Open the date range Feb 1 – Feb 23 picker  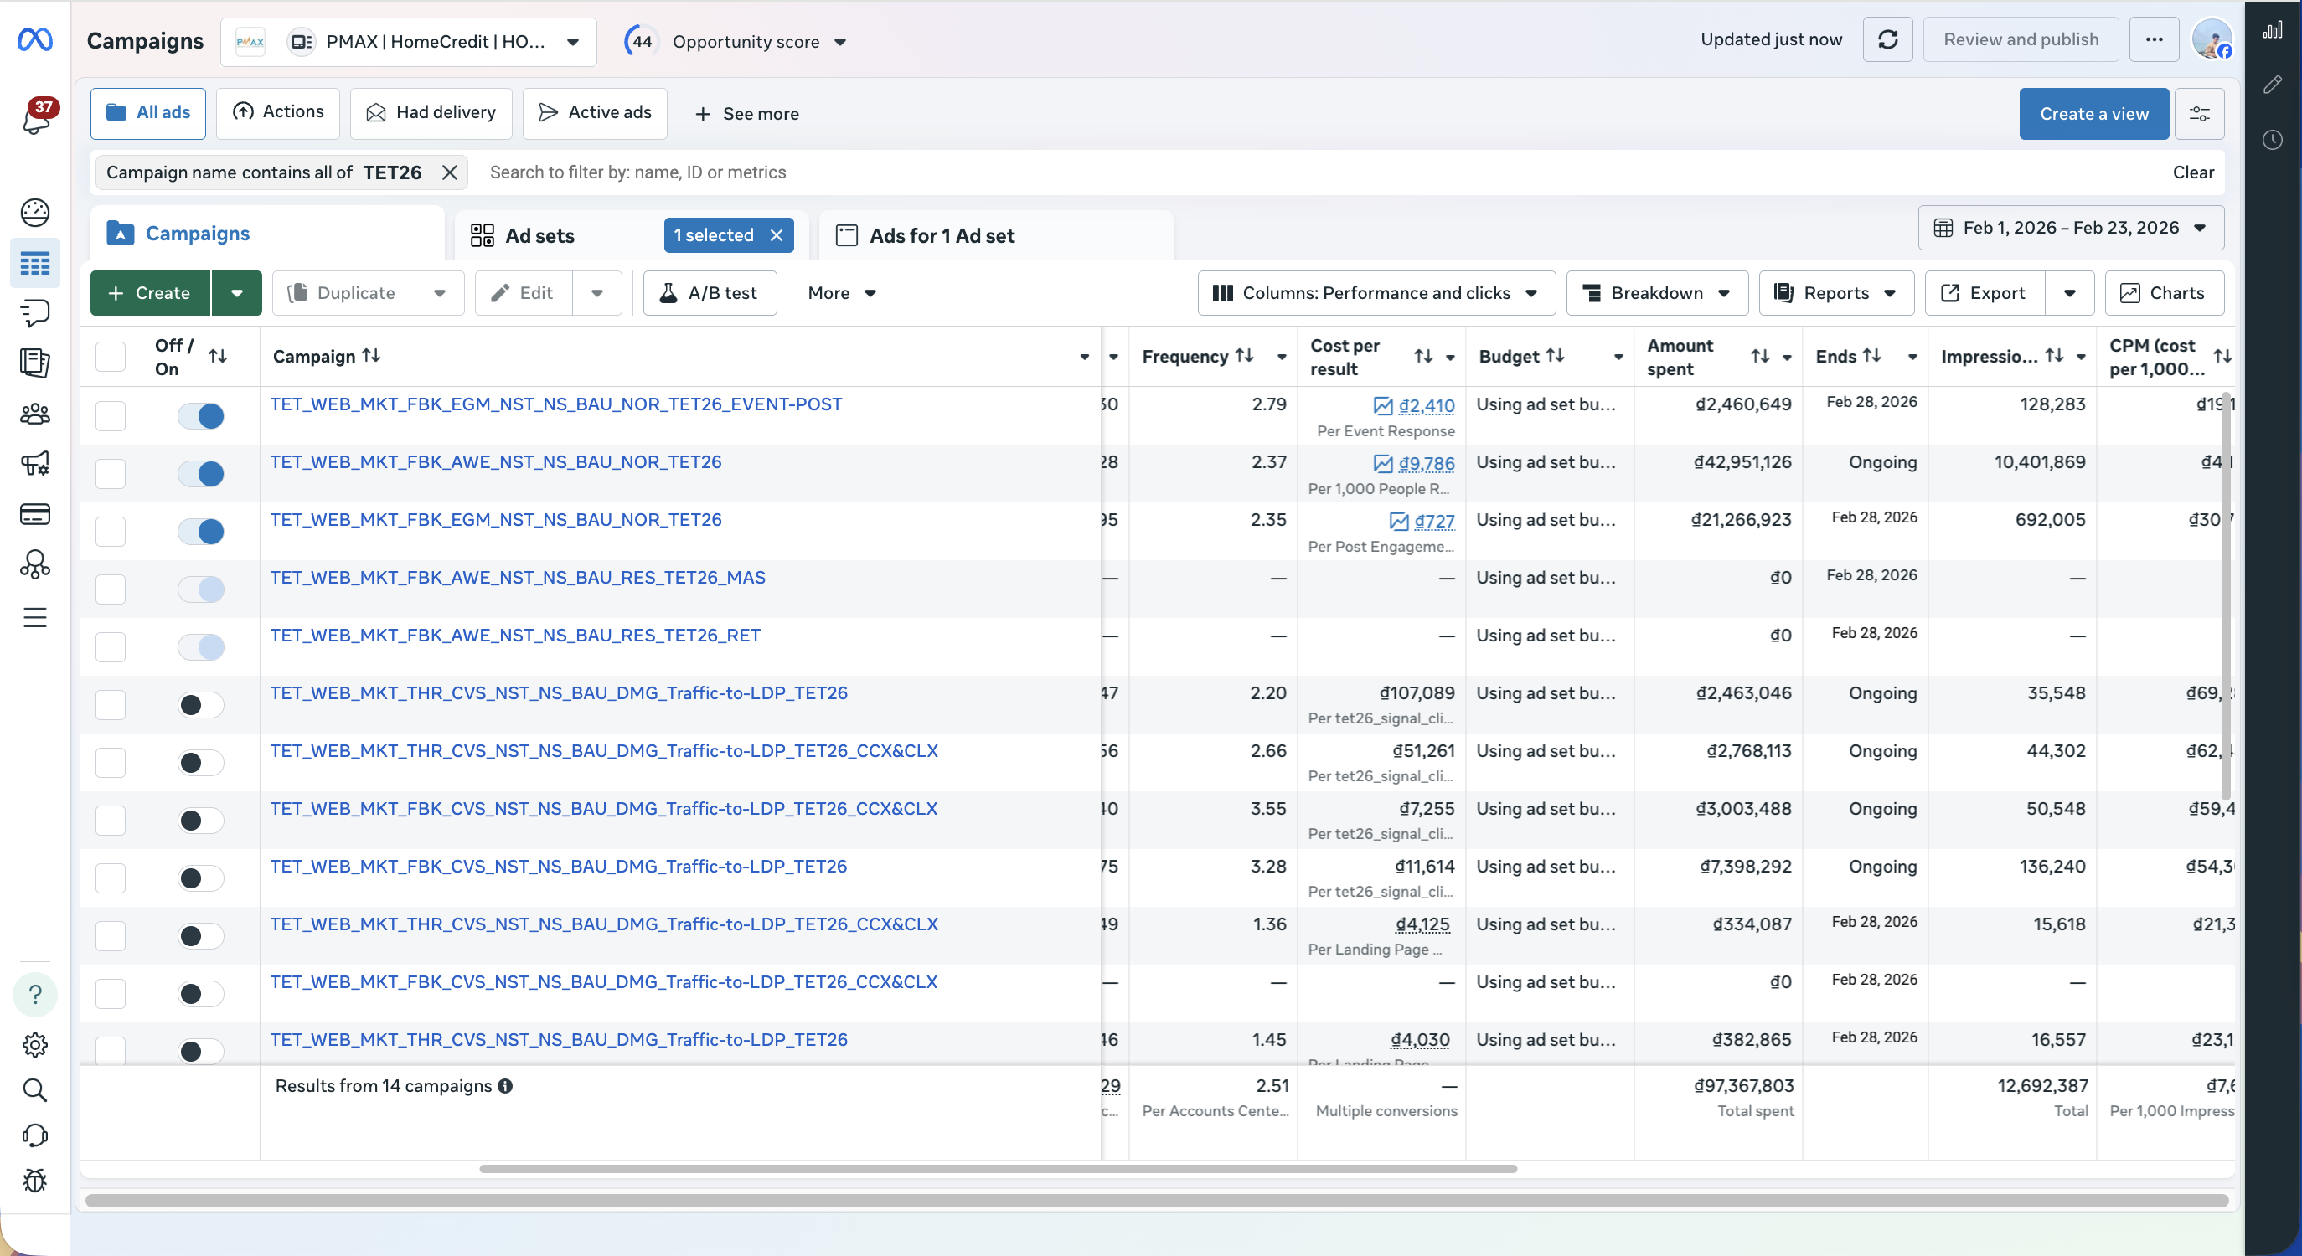(x=2070, y=228)
